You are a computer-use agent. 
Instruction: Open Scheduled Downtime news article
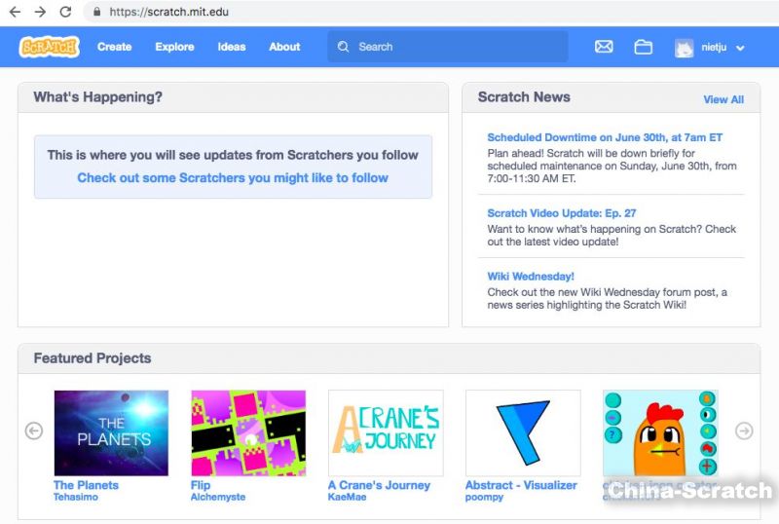(x=605, y=137)
